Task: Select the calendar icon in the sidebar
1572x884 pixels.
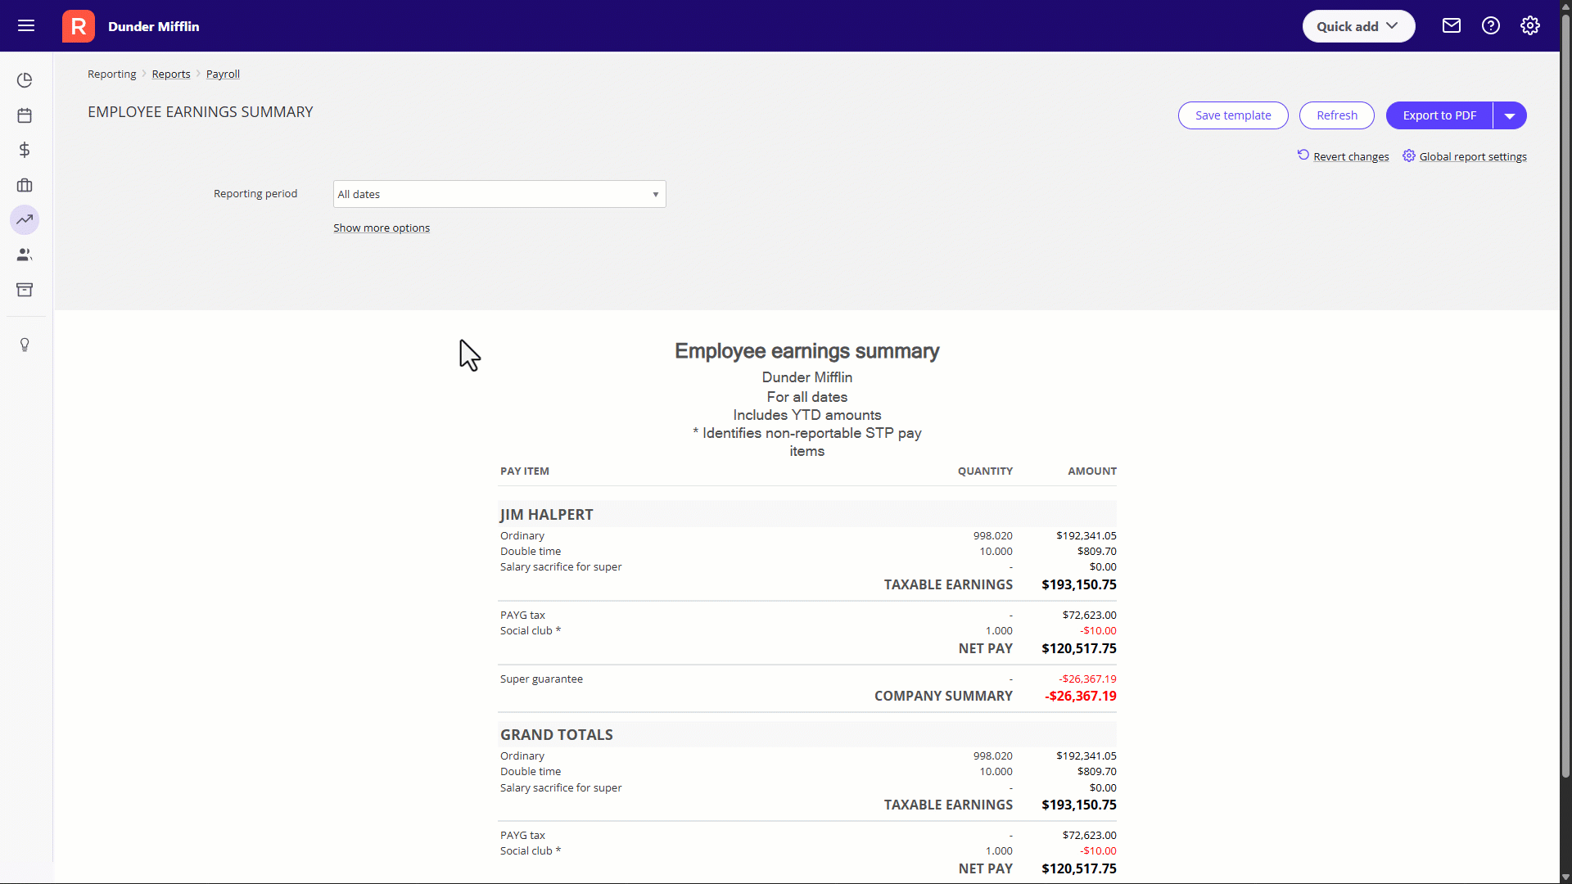Action: click(x=25, y=115)
